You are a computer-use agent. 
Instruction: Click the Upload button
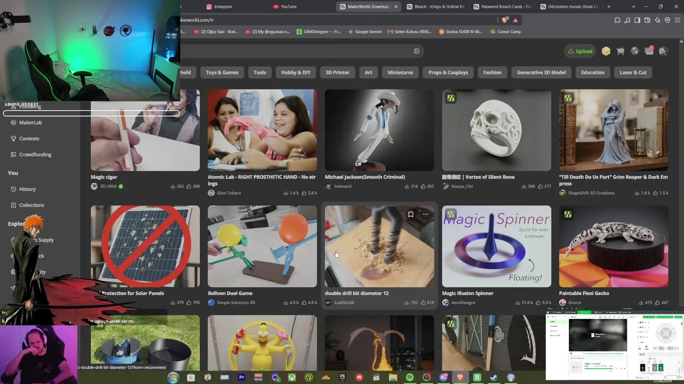tap(580, 51)
